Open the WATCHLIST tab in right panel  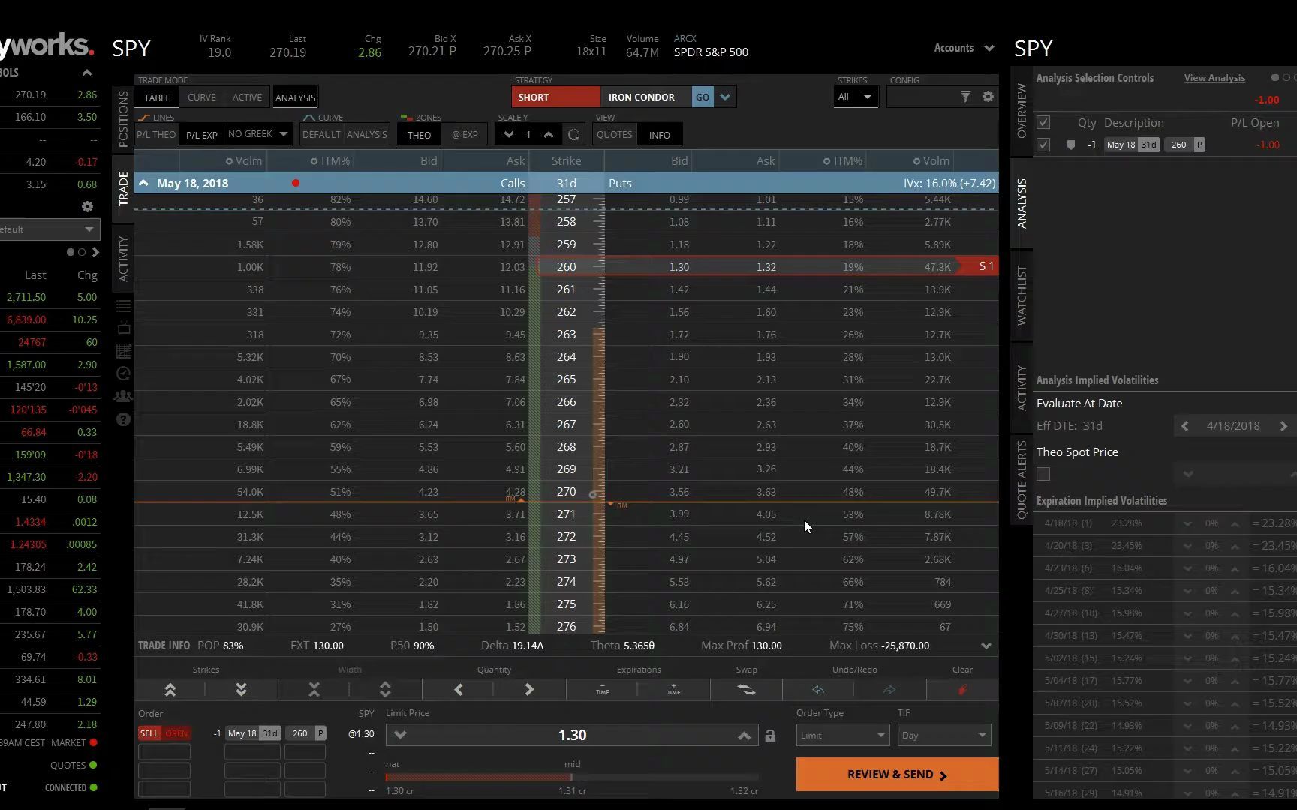tap(1022, 295)
